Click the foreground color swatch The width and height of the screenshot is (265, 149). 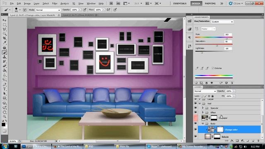(3, 125)
